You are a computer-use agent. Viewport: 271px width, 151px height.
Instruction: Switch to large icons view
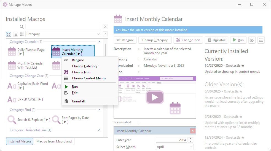coord(9,34)
